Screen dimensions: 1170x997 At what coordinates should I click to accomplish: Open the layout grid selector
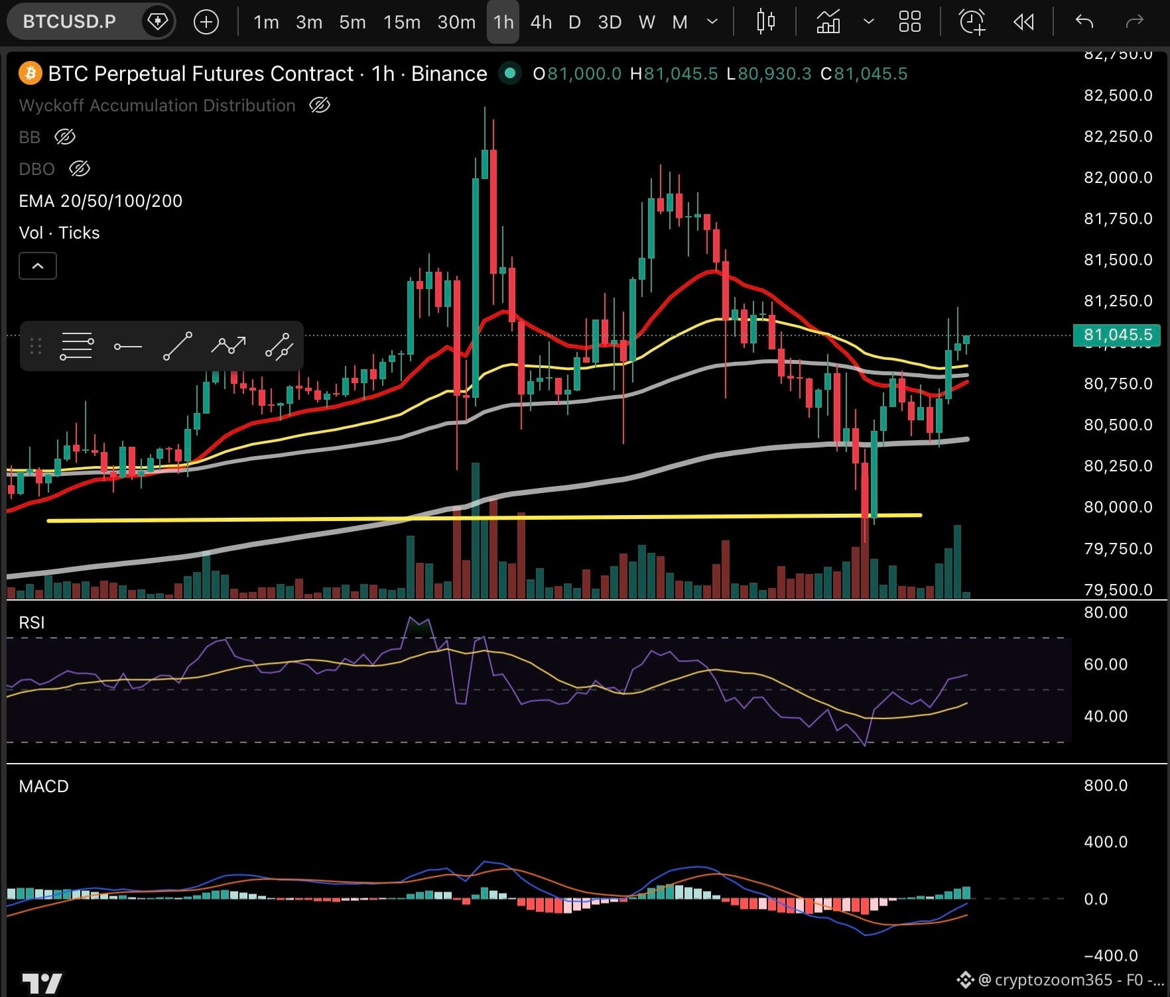(909, 22)
